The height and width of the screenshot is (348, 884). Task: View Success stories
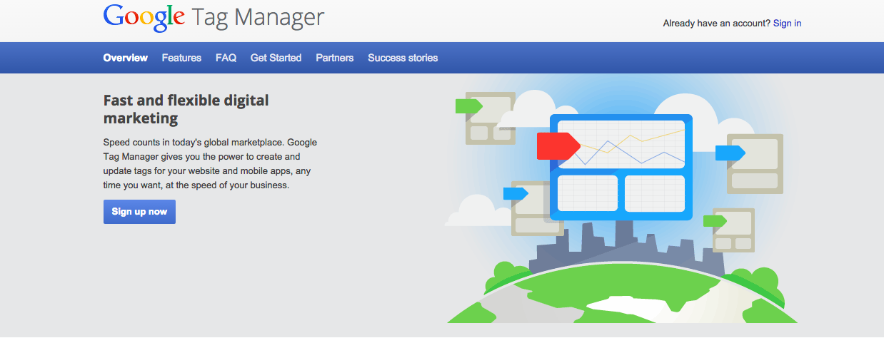(x=403, y=58)
